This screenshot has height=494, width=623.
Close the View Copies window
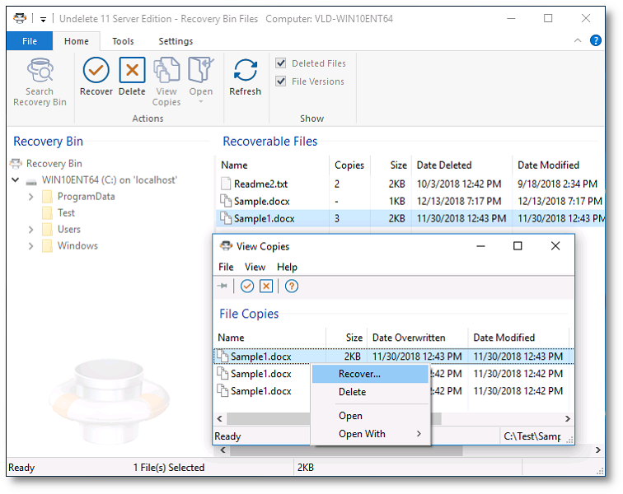[555, 246]
